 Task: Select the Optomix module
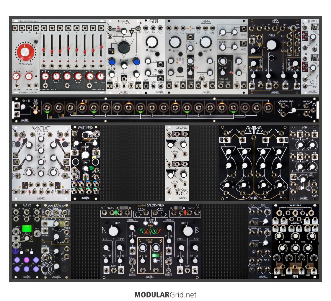click(177, 163)
